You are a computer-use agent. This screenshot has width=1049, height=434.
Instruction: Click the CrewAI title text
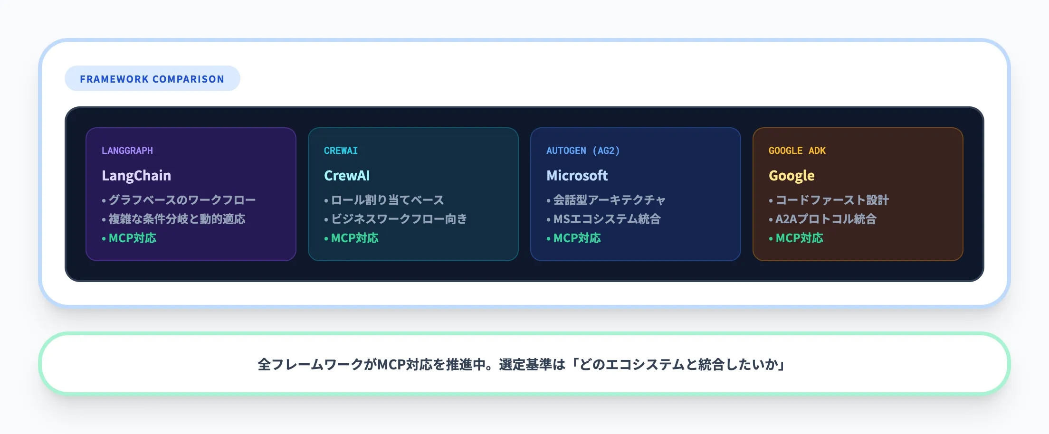point(346,175)
